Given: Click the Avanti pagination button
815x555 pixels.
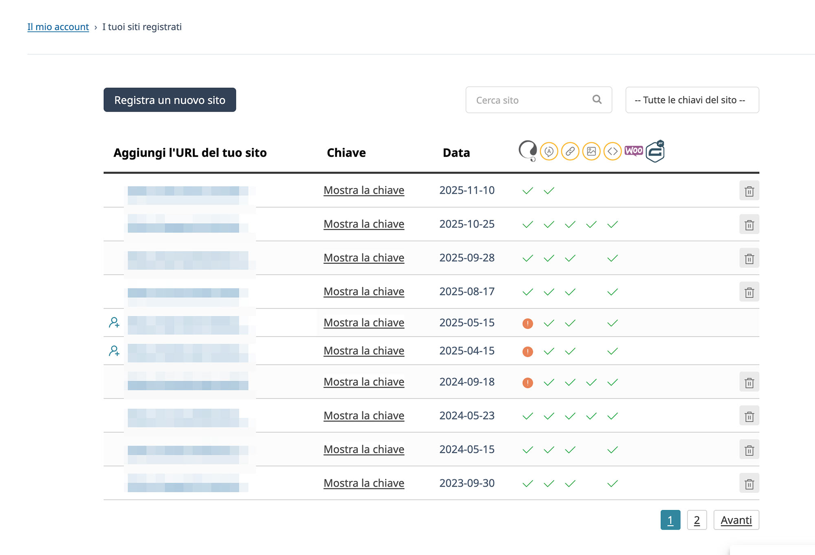Looking at the screenshot, I should tap(736, 520).
